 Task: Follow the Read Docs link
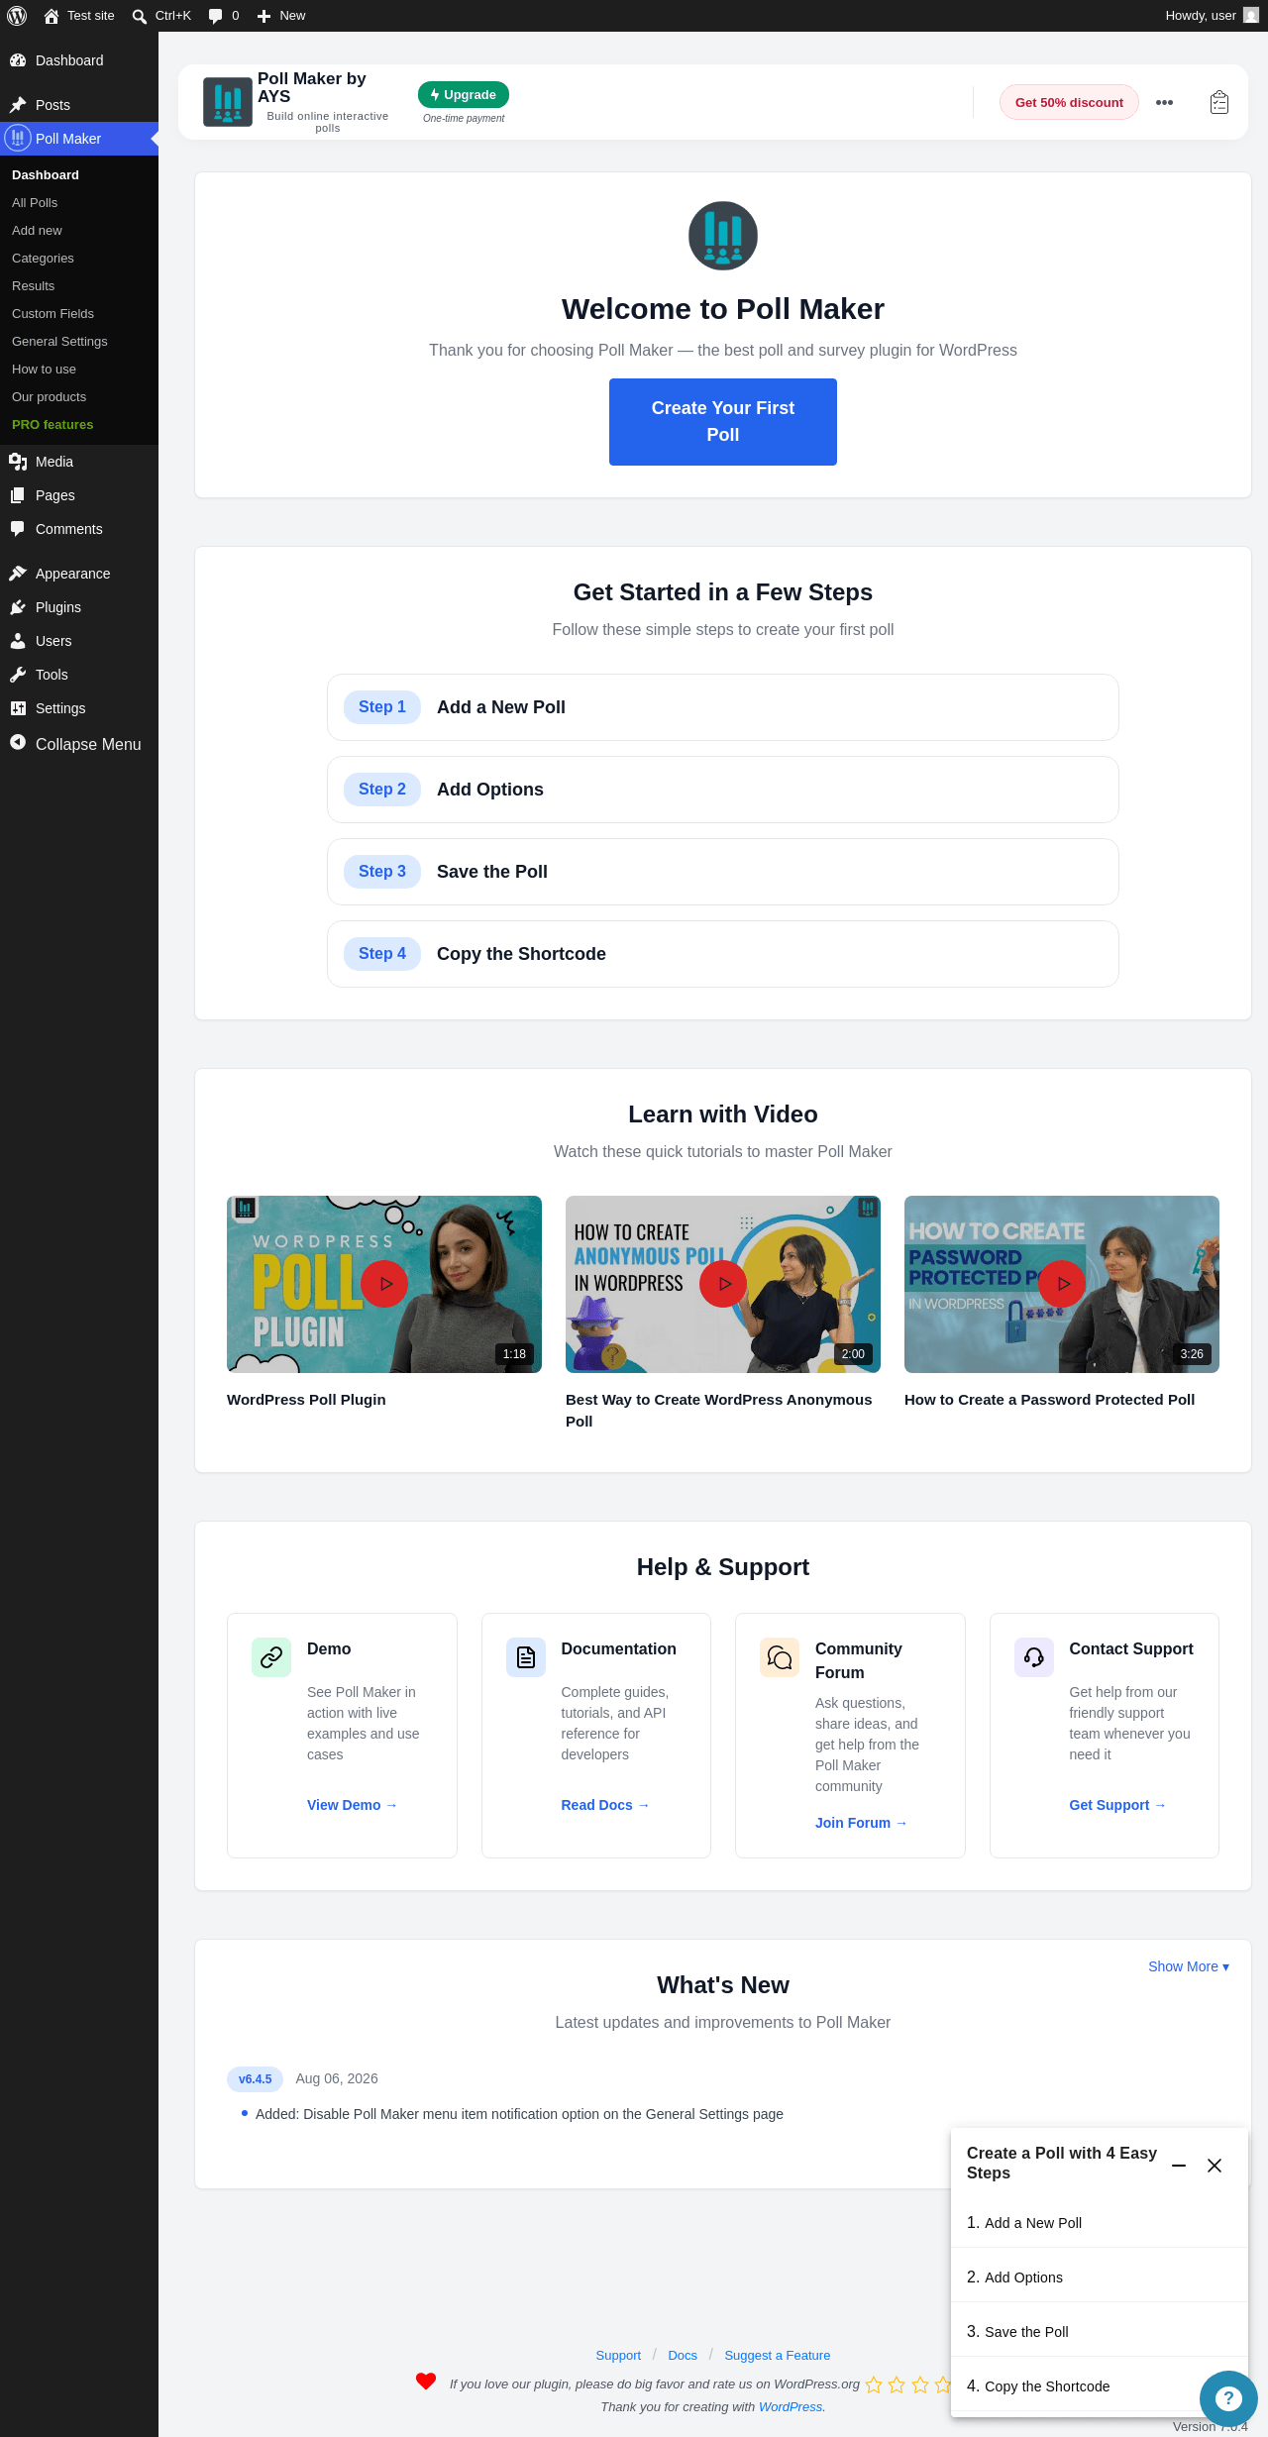[x=605, y=1805]
